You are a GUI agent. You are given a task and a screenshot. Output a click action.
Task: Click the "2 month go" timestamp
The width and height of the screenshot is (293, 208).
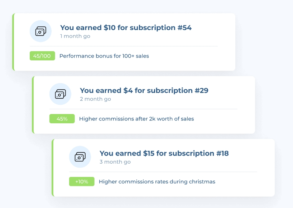point(95,99)
